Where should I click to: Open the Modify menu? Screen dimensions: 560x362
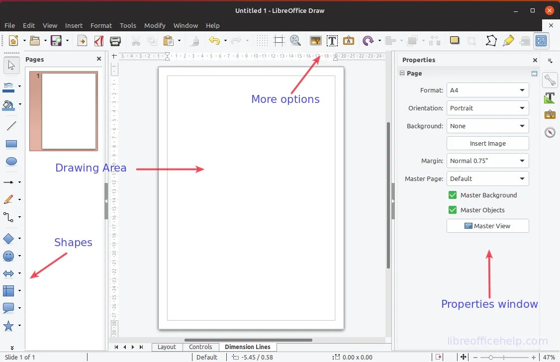[x=155, y=25]
